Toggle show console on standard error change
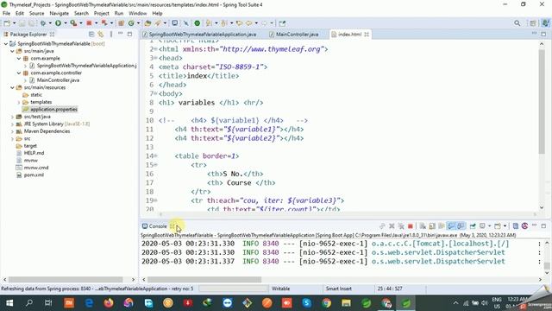Screen dimensions: 552x311 point(461,226)
